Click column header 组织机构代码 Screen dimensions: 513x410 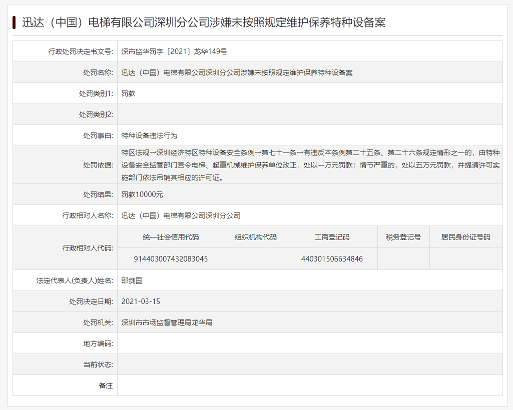256,237
